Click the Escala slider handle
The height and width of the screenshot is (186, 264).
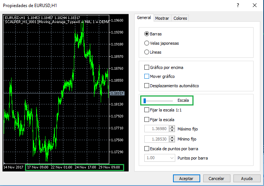[x=145, y=101]
